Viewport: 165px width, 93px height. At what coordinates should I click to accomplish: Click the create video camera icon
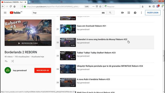pyautogui.click(x=122, y=13)
